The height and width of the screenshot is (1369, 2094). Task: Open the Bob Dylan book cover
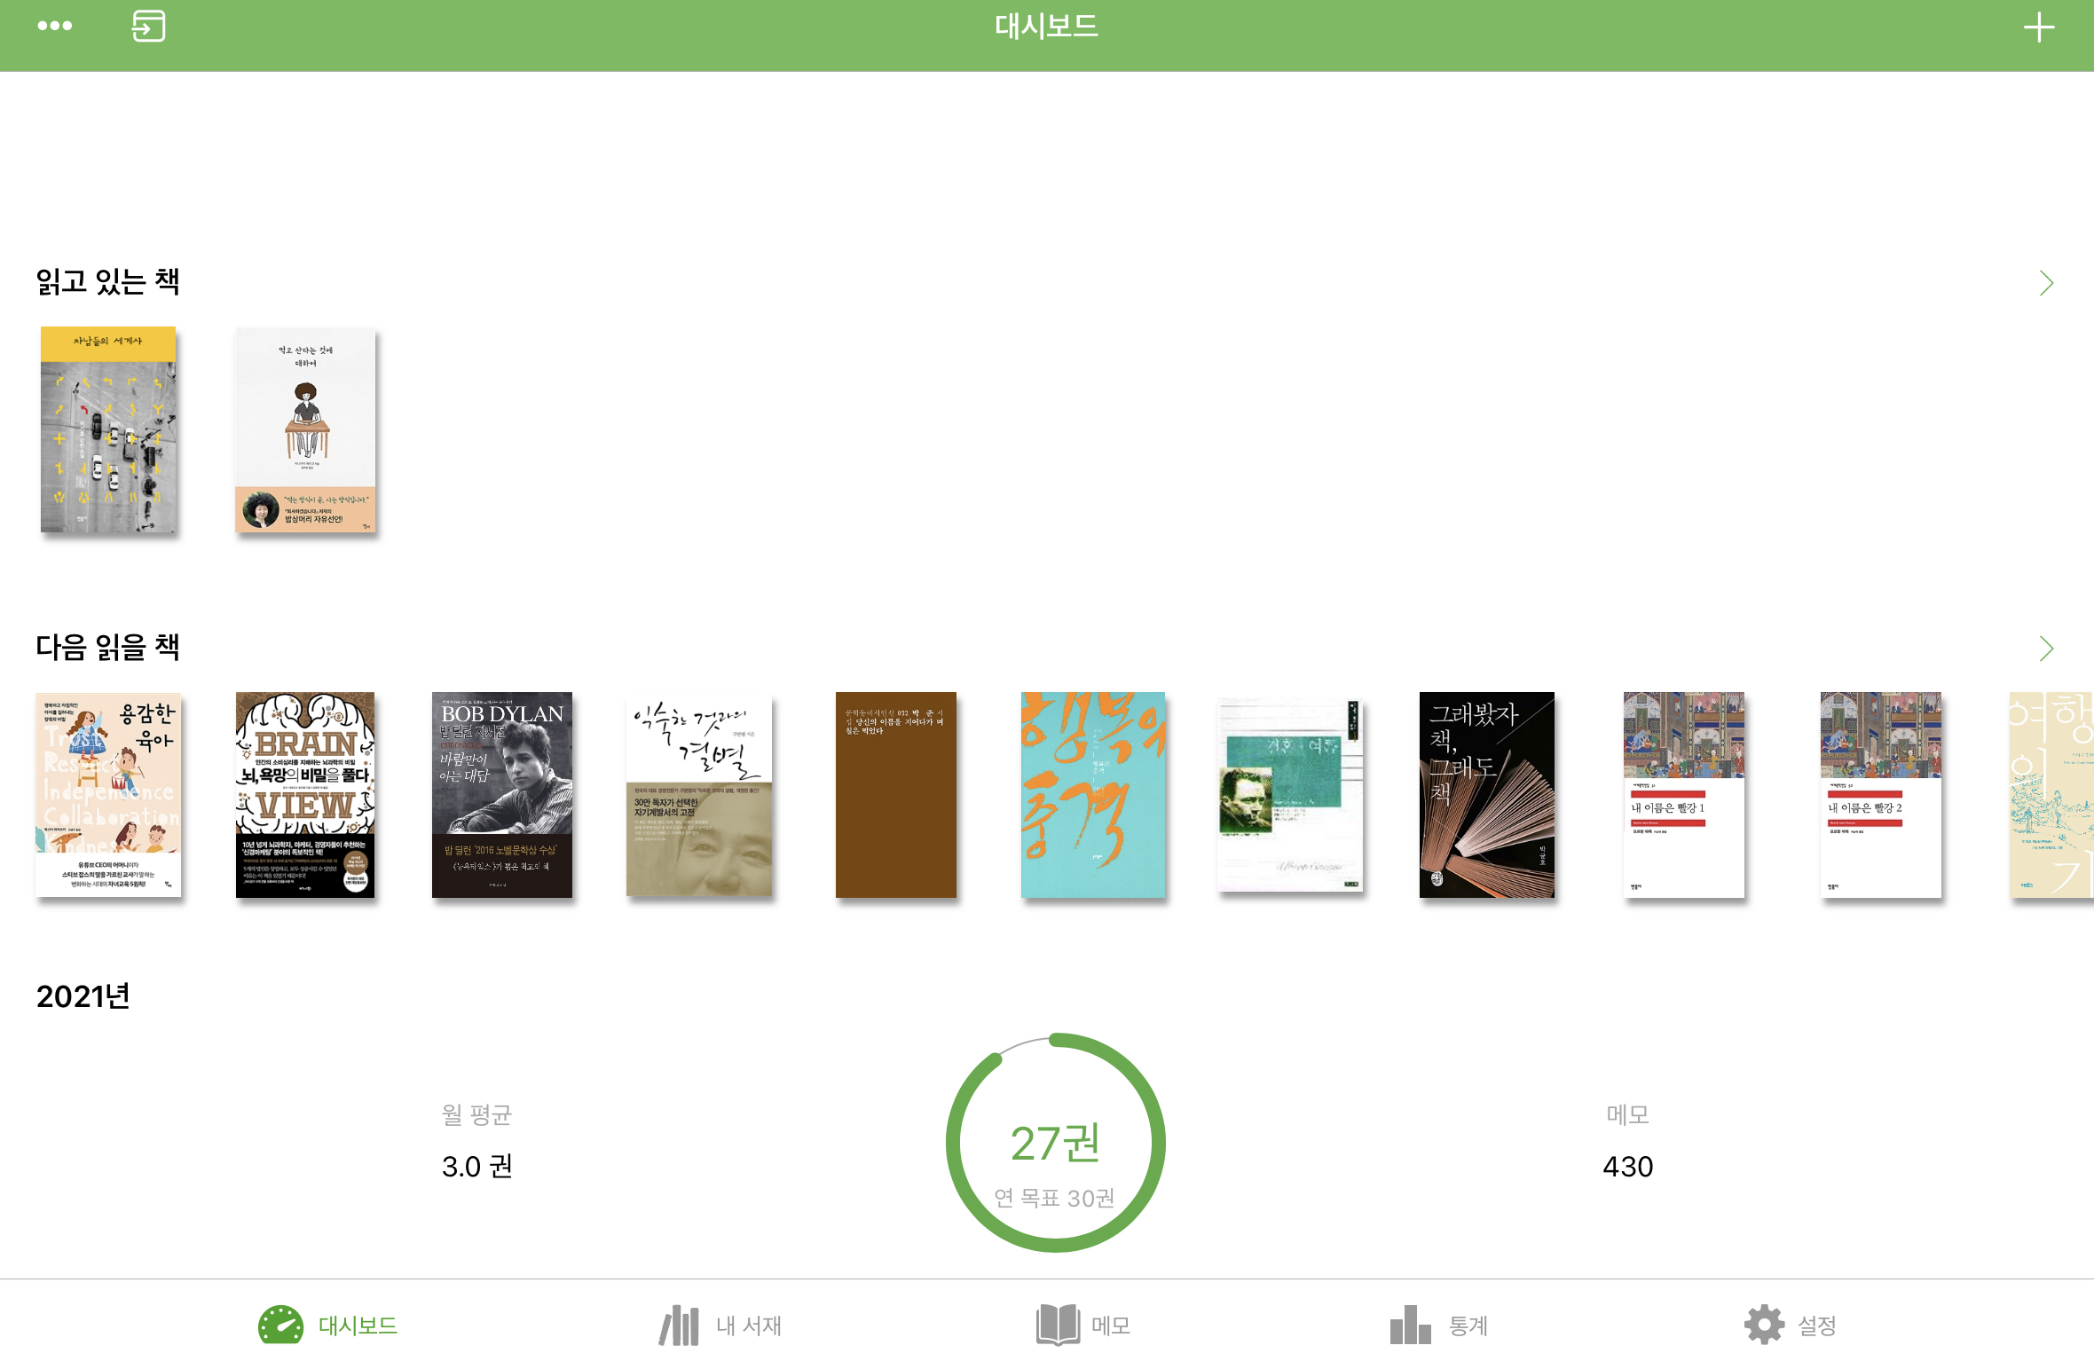pyautogui.click(x=502, y=795)
